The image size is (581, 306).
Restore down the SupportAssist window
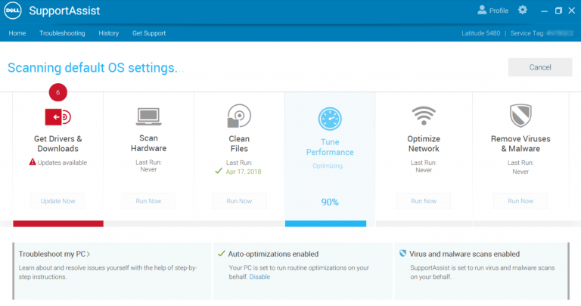pos(558,11)
